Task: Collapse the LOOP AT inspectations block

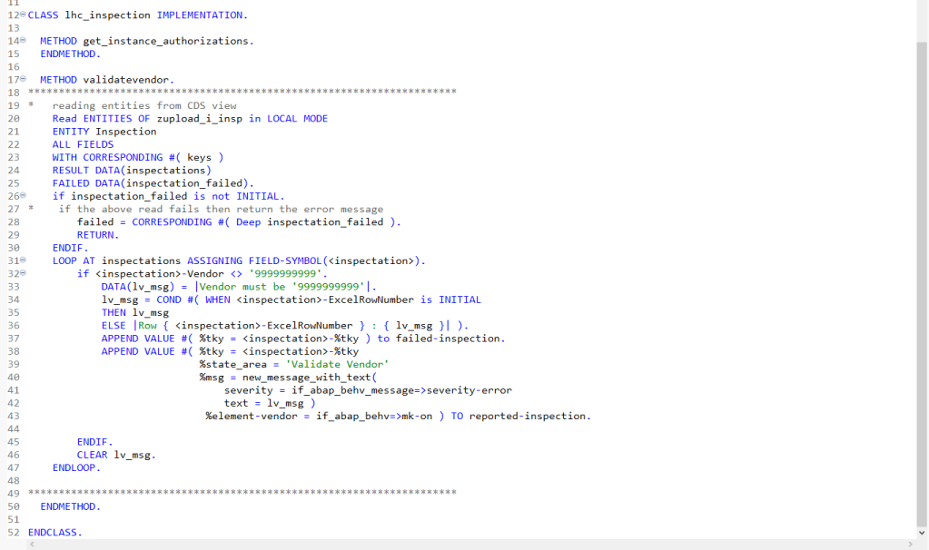Action: click(x=23, y=260)
